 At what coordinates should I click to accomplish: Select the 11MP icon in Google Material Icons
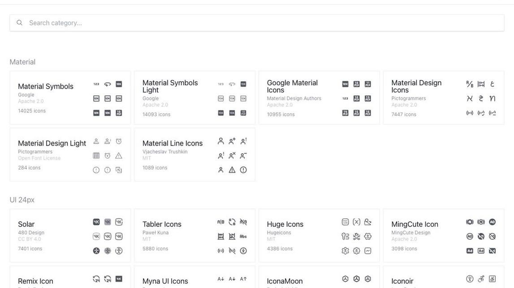368,84
